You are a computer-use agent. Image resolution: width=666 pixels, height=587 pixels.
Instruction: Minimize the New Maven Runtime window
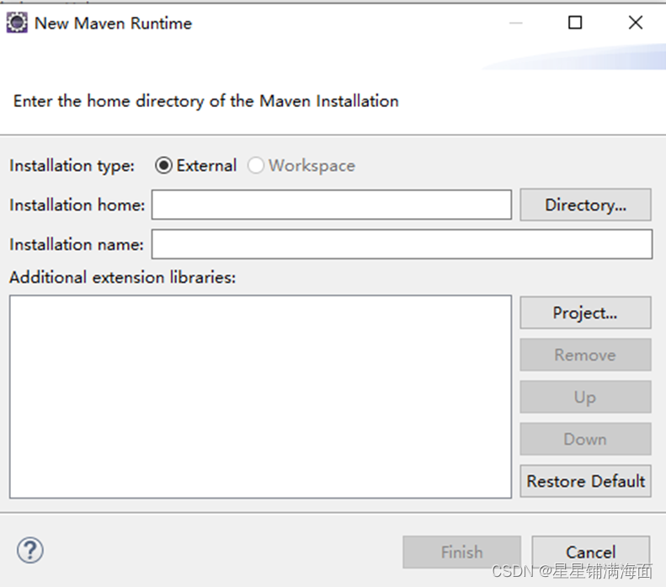(515, 23)
